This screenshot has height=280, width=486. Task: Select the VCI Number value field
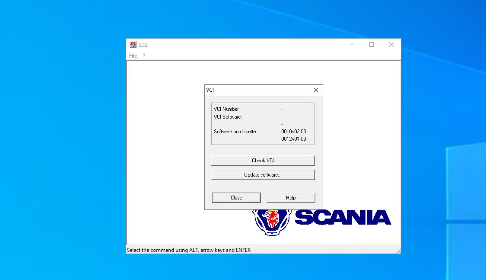(283, 109)
